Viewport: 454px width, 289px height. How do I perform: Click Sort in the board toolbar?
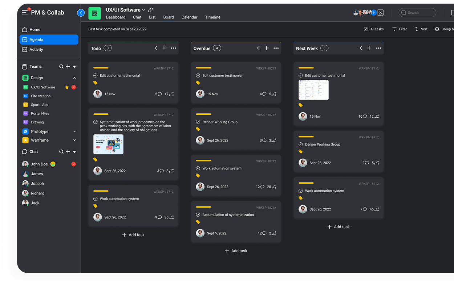[x=421, y=29]
